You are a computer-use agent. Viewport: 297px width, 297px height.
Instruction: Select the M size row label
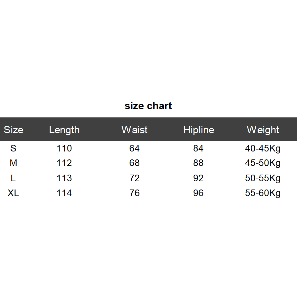pyautogui.click(x=13, y=163)
